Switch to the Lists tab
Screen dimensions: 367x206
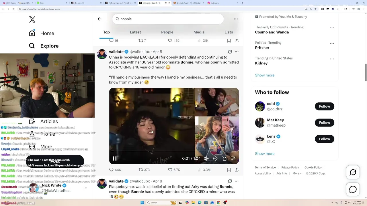tap(229, 32)
